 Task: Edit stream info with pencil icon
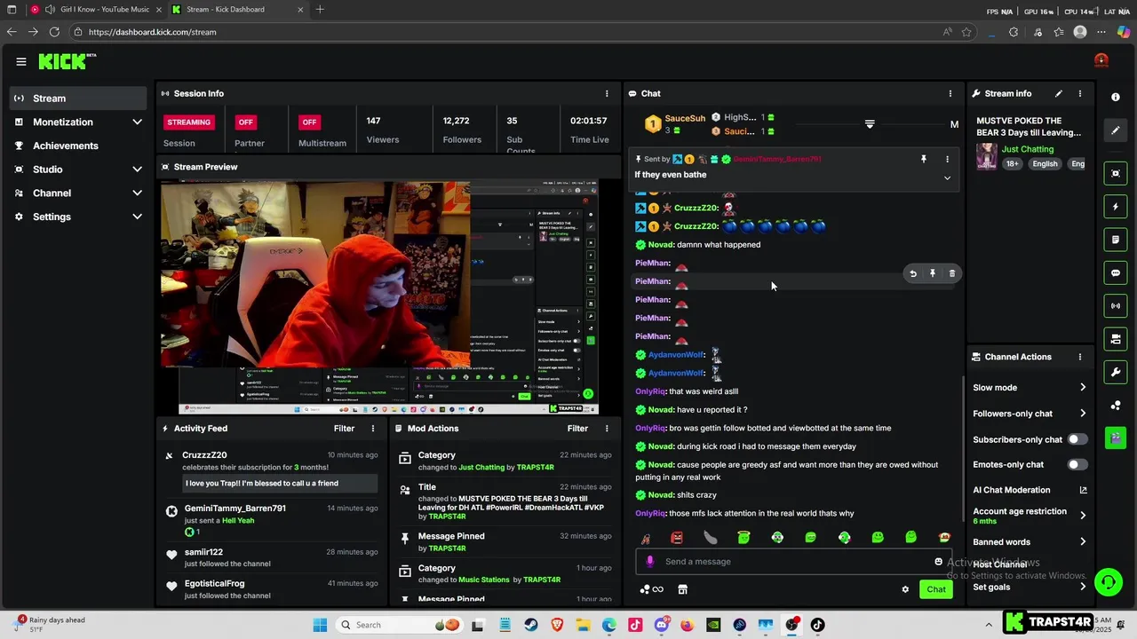click(x=1058, y=93)
